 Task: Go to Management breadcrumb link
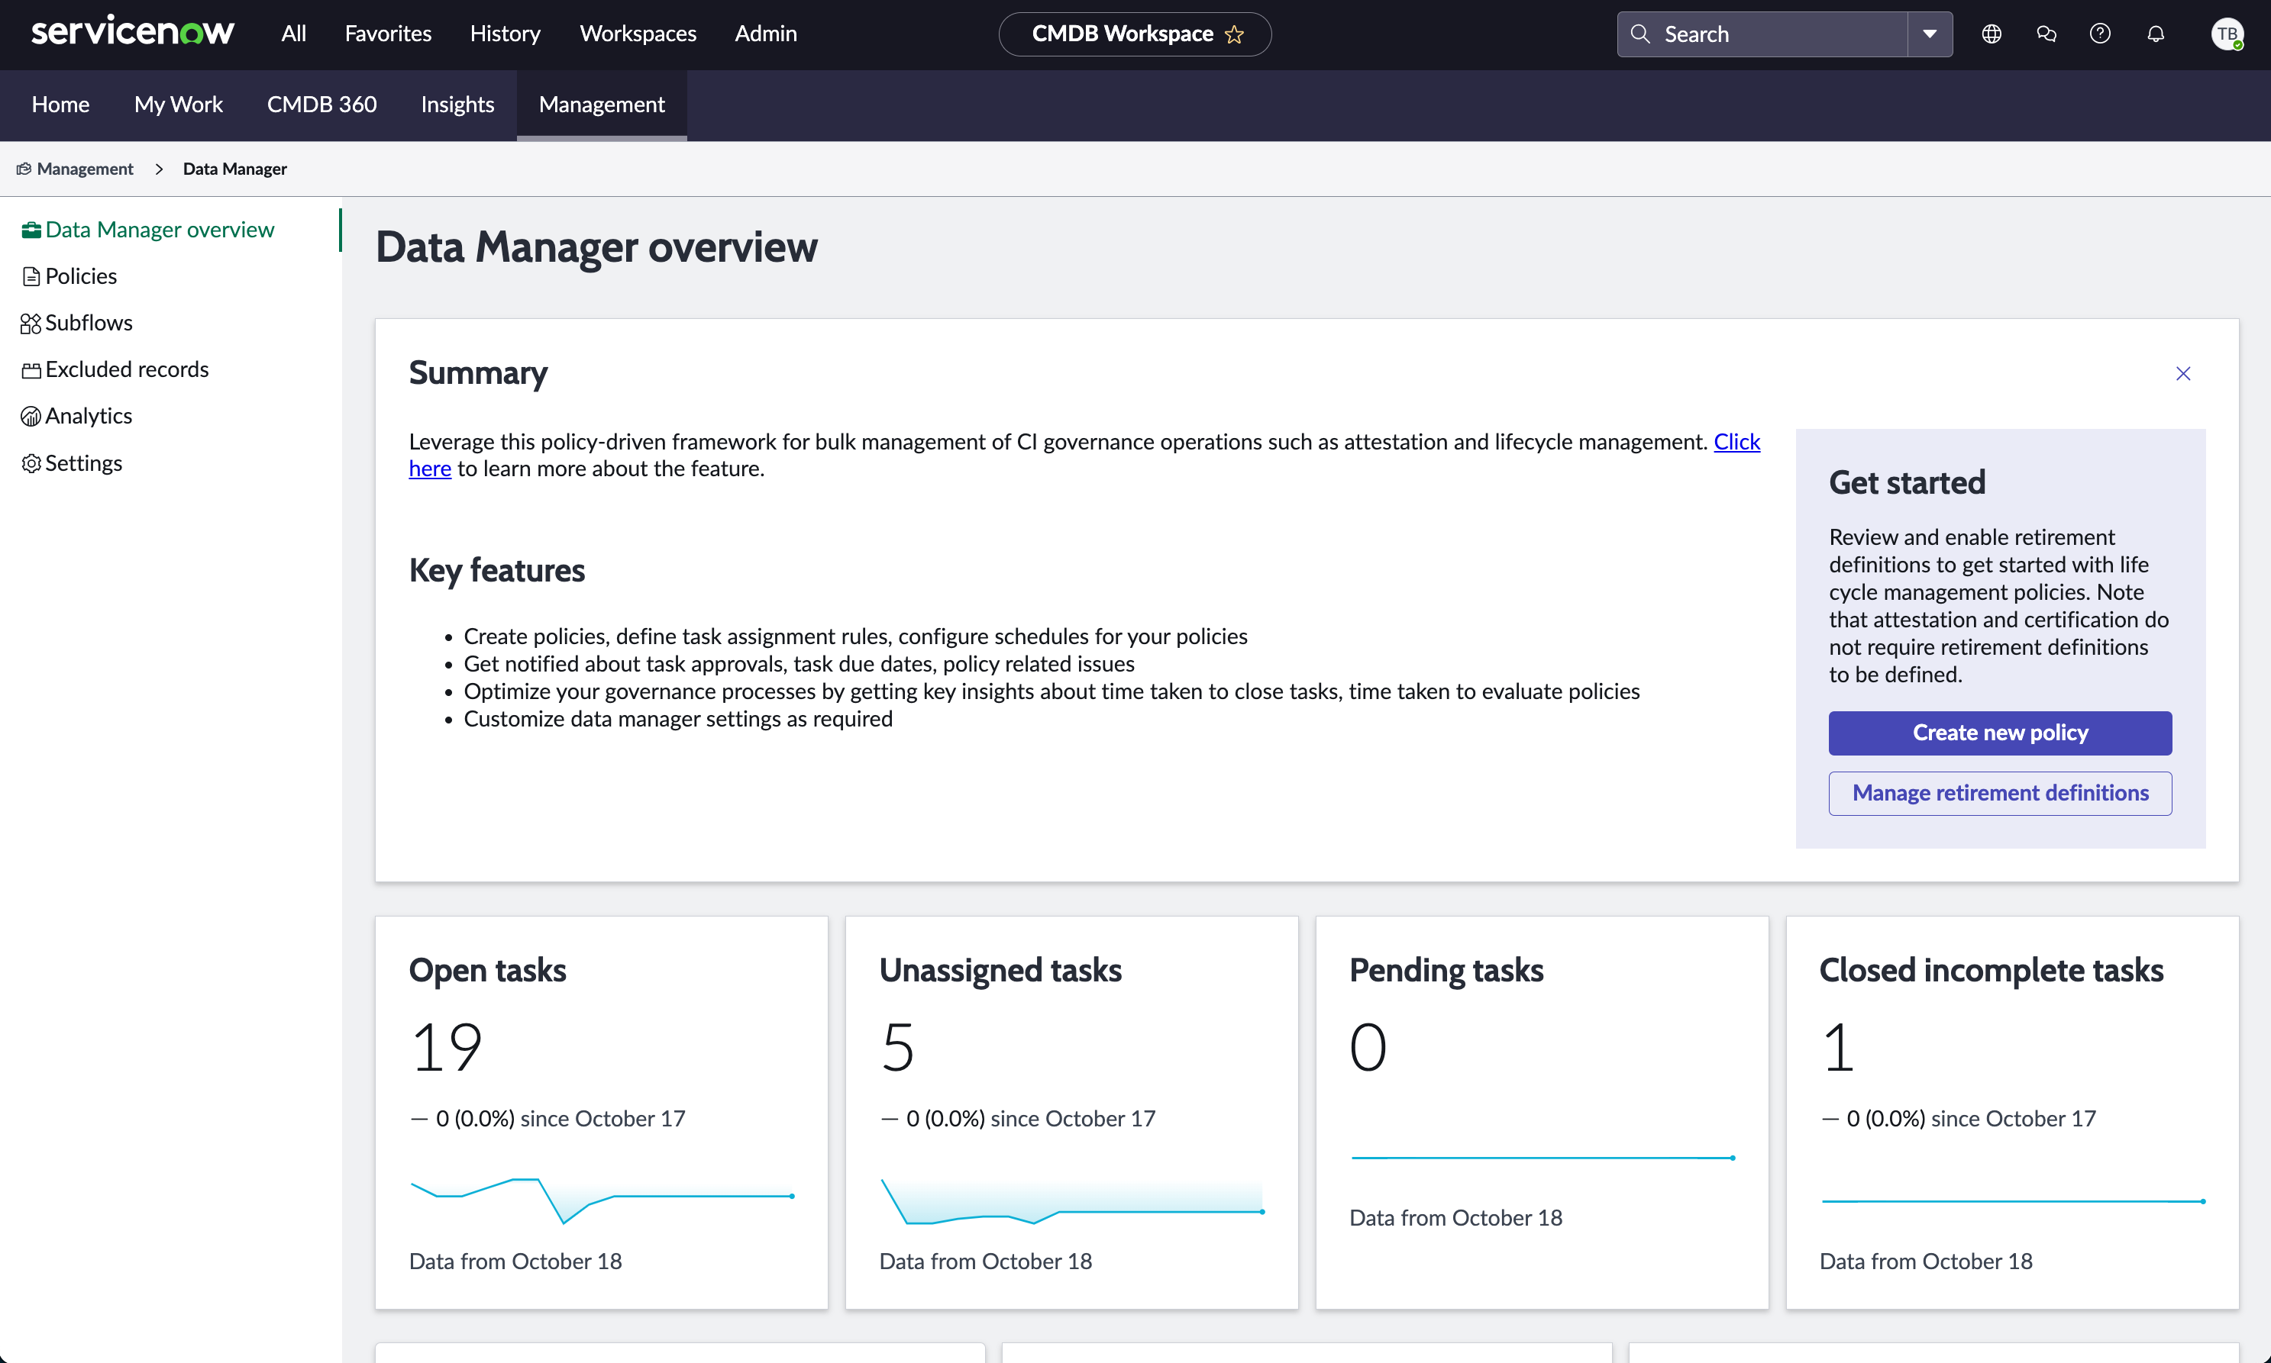click(85, 169)
